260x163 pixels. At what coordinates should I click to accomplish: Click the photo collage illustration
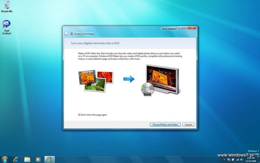(x=96, y=81)
